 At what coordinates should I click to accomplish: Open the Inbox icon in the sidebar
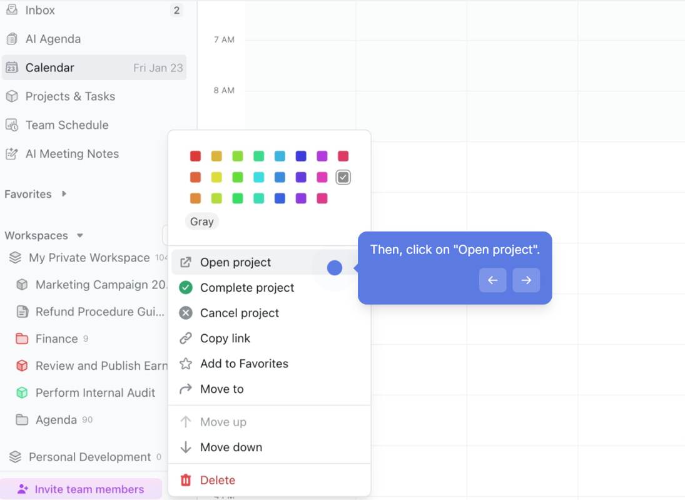[x=12, y=10]
